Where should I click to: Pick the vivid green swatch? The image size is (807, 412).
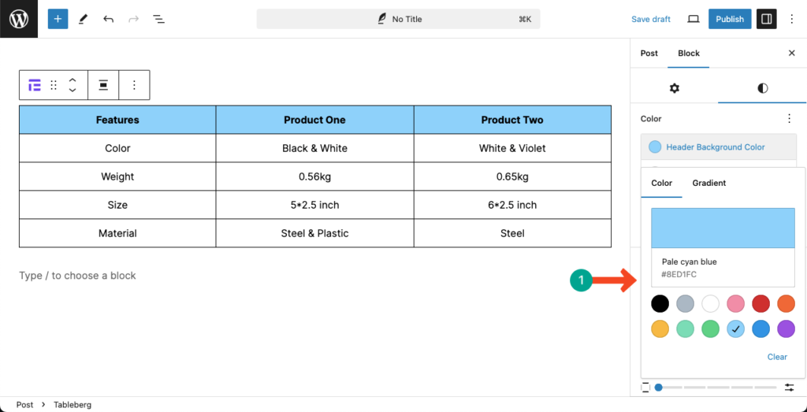pyautogui.click(x=710, y=328)
